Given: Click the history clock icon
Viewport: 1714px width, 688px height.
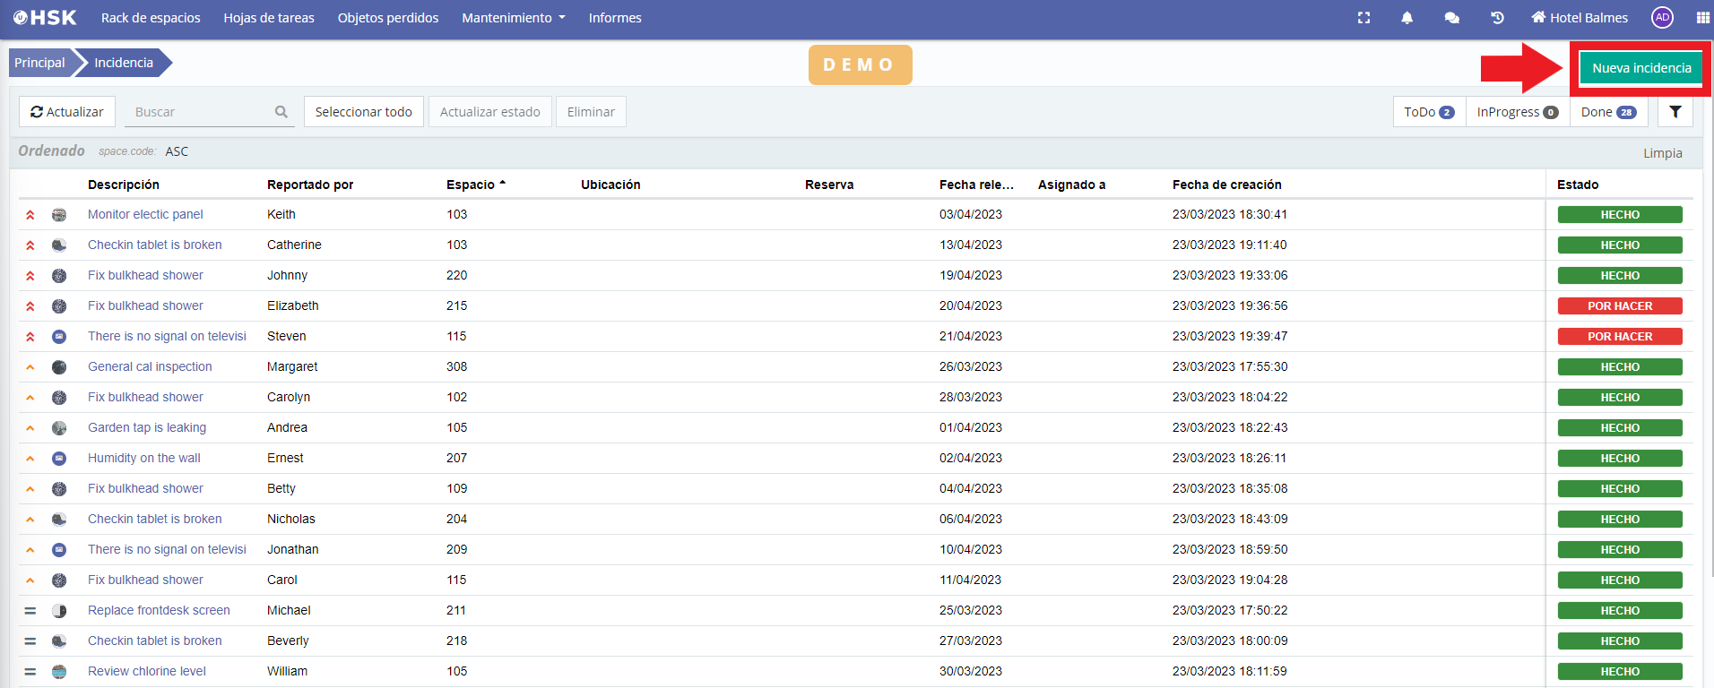Looking at the screenshot, I should click(1496, 18).
